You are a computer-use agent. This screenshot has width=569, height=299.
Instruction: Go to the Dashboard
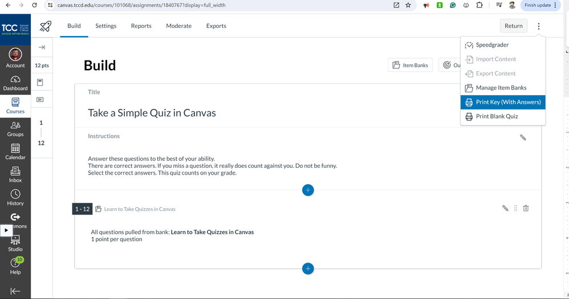click(15, 83)
